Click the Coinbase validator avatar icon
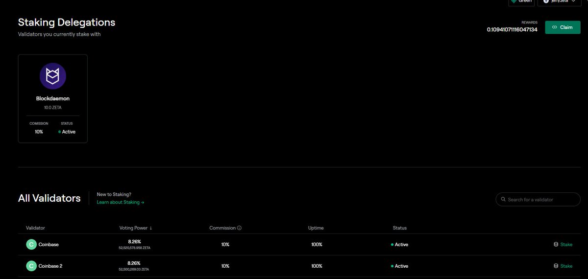 pos(31,244)
